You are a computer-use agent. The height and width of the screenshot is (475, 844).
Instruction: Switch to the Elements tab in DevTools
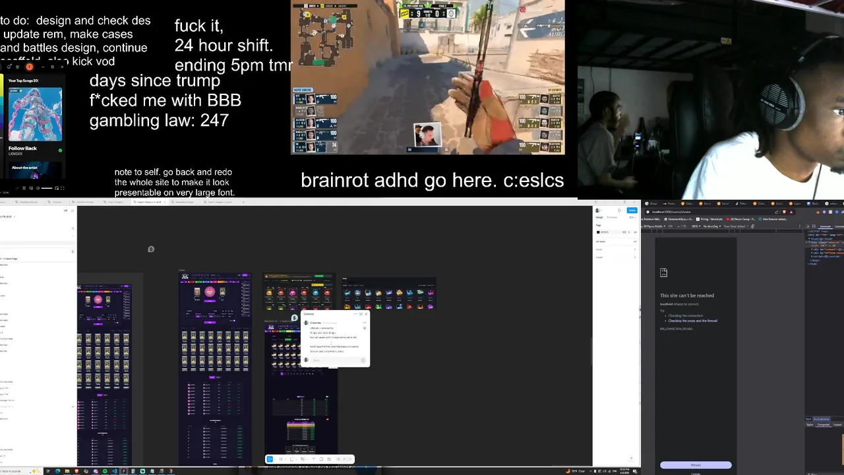click(x=826, y=226)
